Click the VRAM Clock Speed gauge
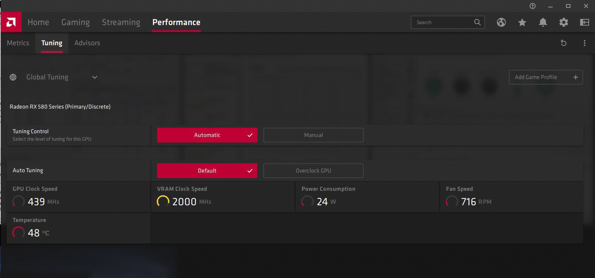The height and width of the screenshot is (278, 595). pyautogui.click(x=163, y=202)
